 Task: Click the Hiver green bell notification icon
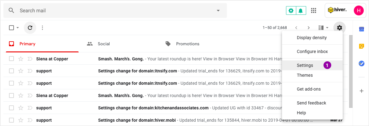point(301,10)
